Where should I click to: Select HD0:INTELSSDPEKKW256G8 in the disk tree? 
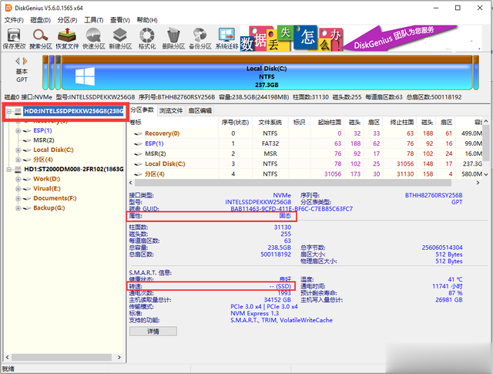click(74, 111)
